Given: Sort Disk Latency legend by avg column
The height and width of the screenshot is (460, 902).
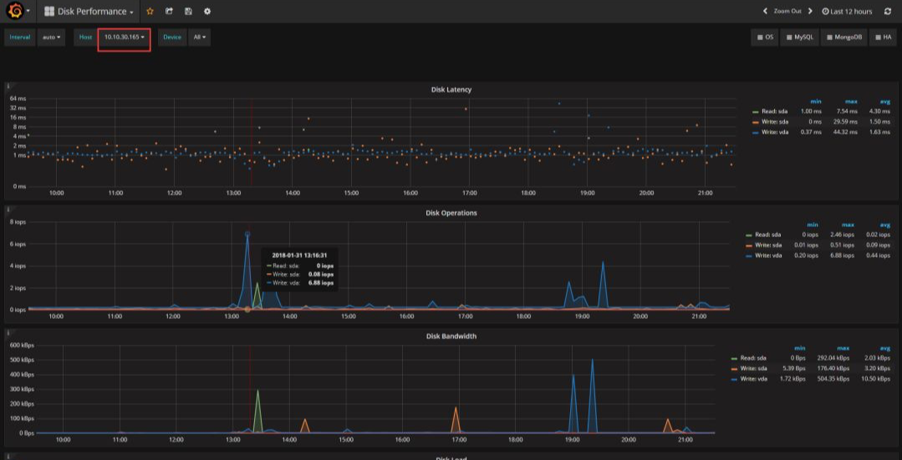Looking at the screenshot, I should (x=885, y=101).
